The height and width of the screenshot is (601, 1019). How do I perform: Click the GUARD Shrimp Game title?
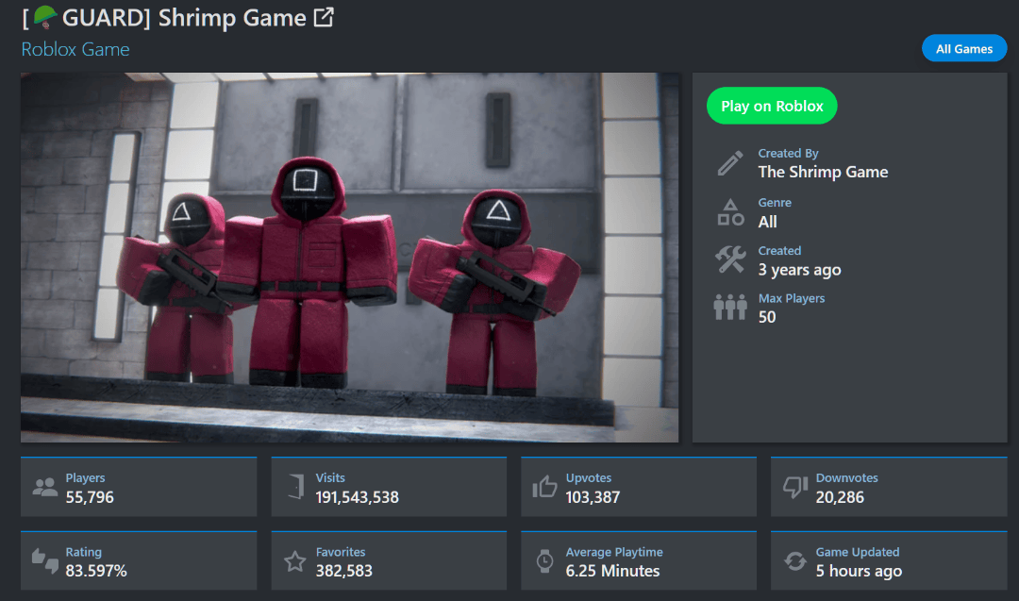coord(164,18)
